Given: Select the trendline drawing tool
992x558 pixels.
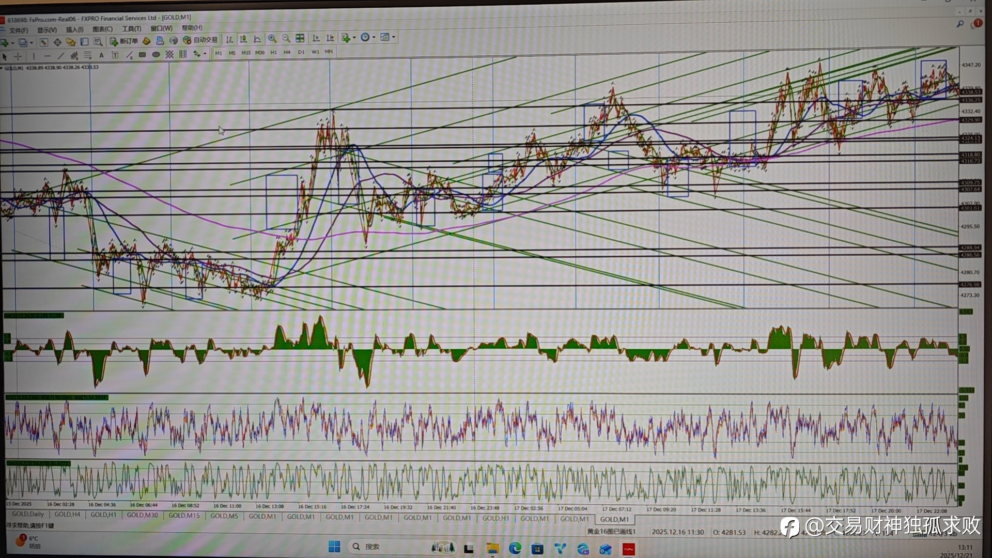Looking at the screenshot, I should [x=60, y=56].
